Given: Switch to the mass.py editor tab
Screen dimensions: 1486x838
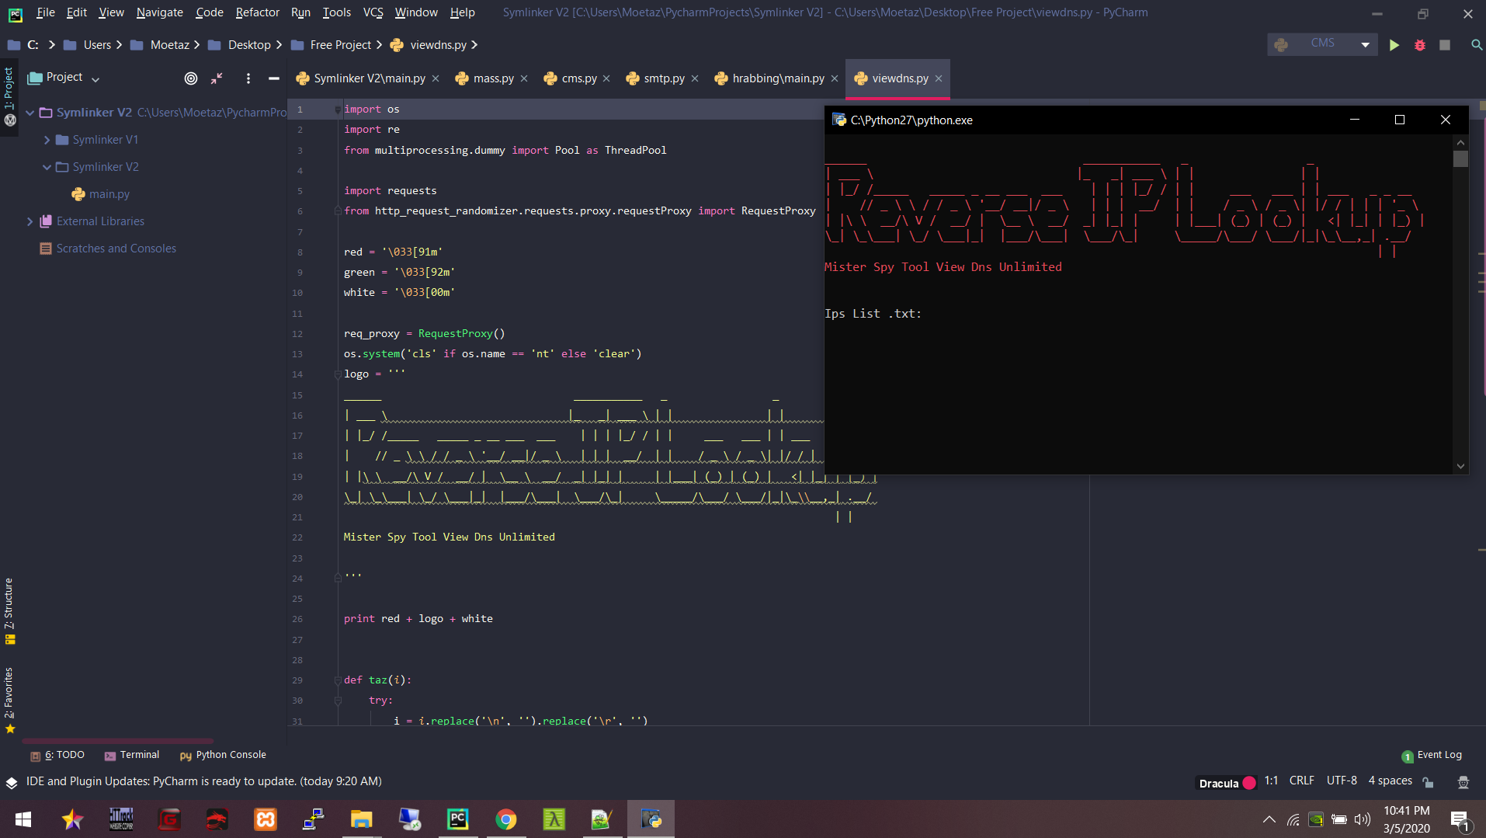Looking at the screenshot, I should tap(492, 78).
